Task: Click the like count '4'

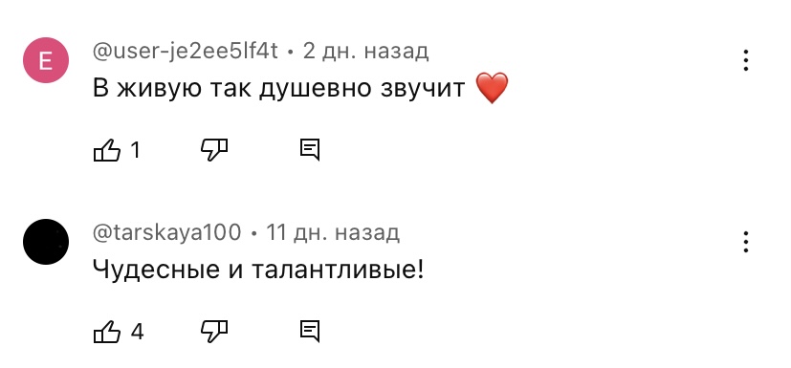Action: click(137, 332)
